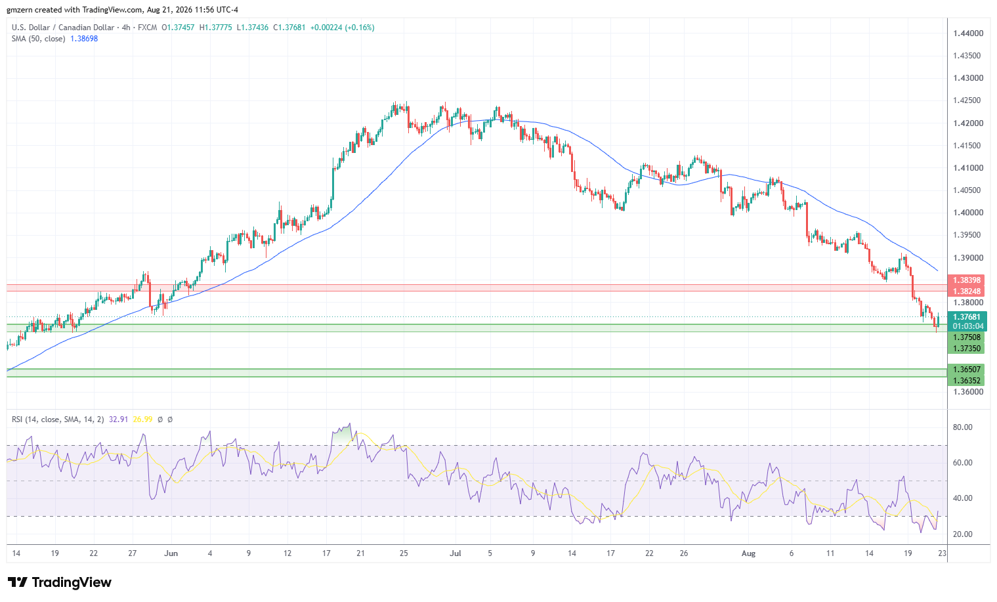Click the current price tag 1.37681
The image size is (997, 602).
pos(967,317)
